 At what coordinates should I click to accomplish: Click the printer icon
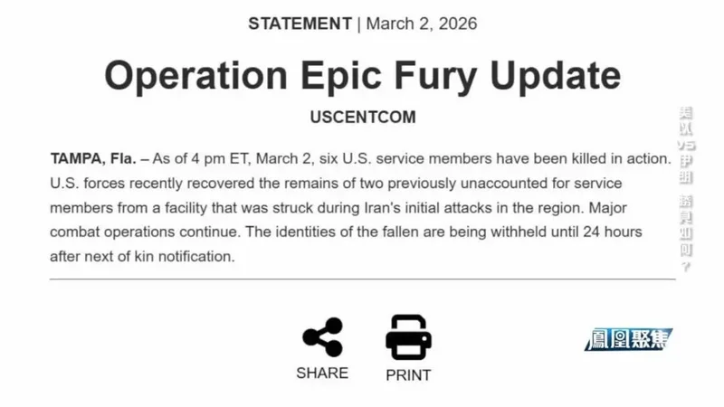pos(408,337)
